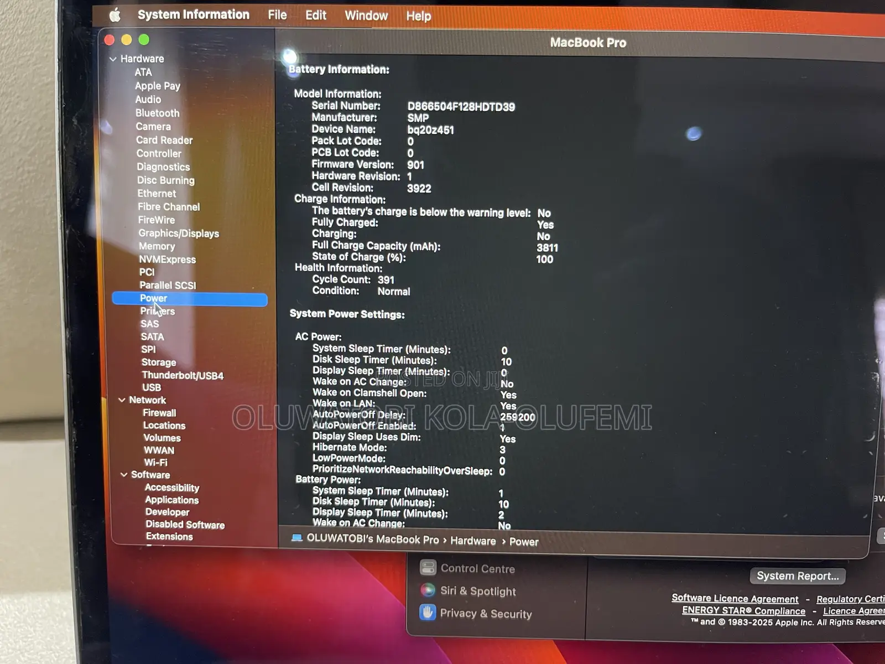This screenshot has height=664, width=885.
Task: Click Hardware in the path bar
Action: (473, 541)
